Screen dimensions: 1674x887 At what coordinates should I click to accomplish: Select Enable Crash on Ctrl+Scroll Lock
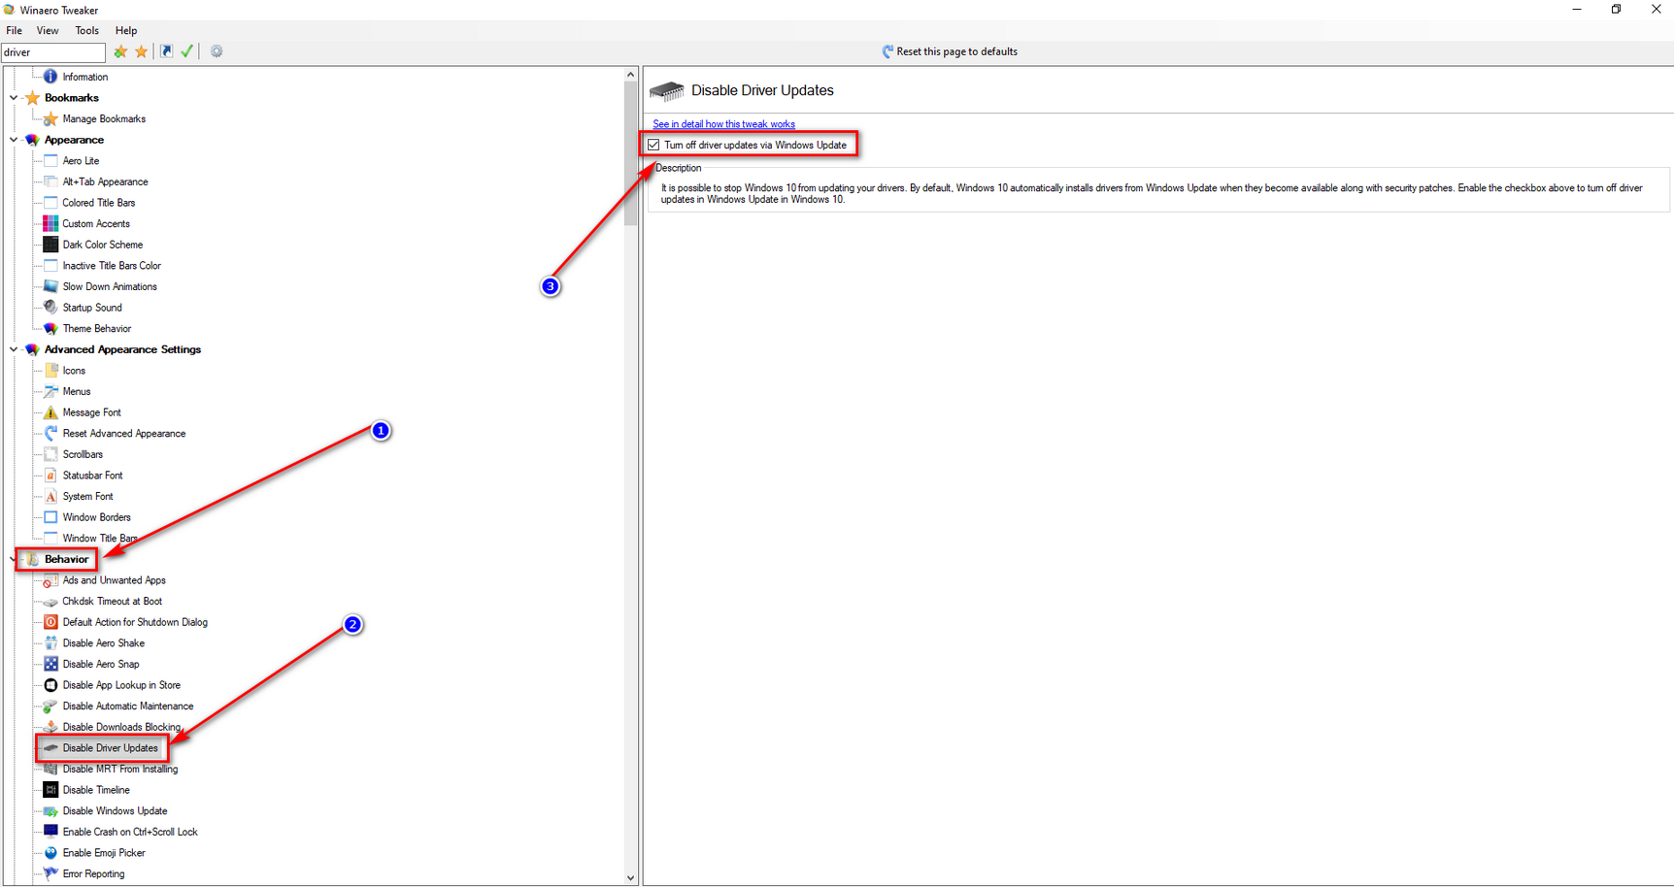[x=130, y=832]
